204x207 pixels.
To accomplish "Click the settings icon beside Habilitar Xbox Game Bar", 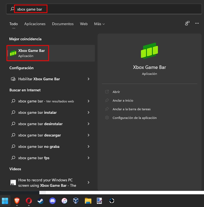I will (x=13, y=79).
